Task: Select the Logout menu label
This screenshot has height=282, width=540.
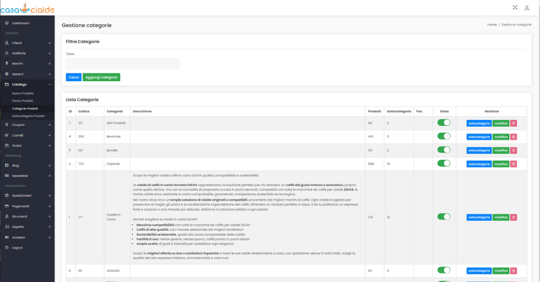Action: click(18, 248)
